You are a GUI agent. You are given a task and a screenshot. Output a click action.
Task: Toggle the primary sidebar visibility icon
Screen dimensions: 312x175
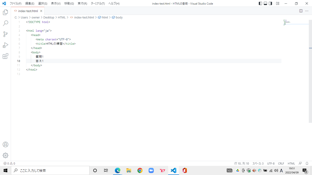[260, 3]
